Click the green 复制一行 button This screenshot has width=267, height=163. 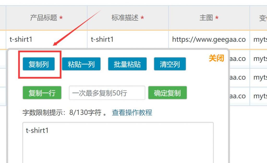click(x=42, y=93)
